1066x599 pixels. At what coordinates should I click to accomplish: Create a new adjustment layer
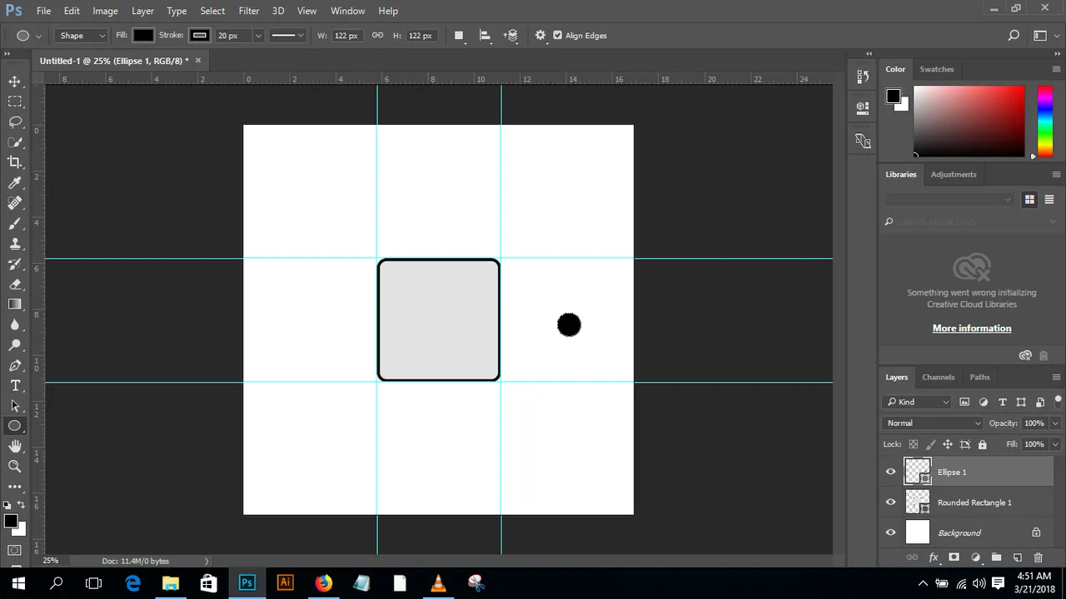pyautogui.click(x=975, y=557)
